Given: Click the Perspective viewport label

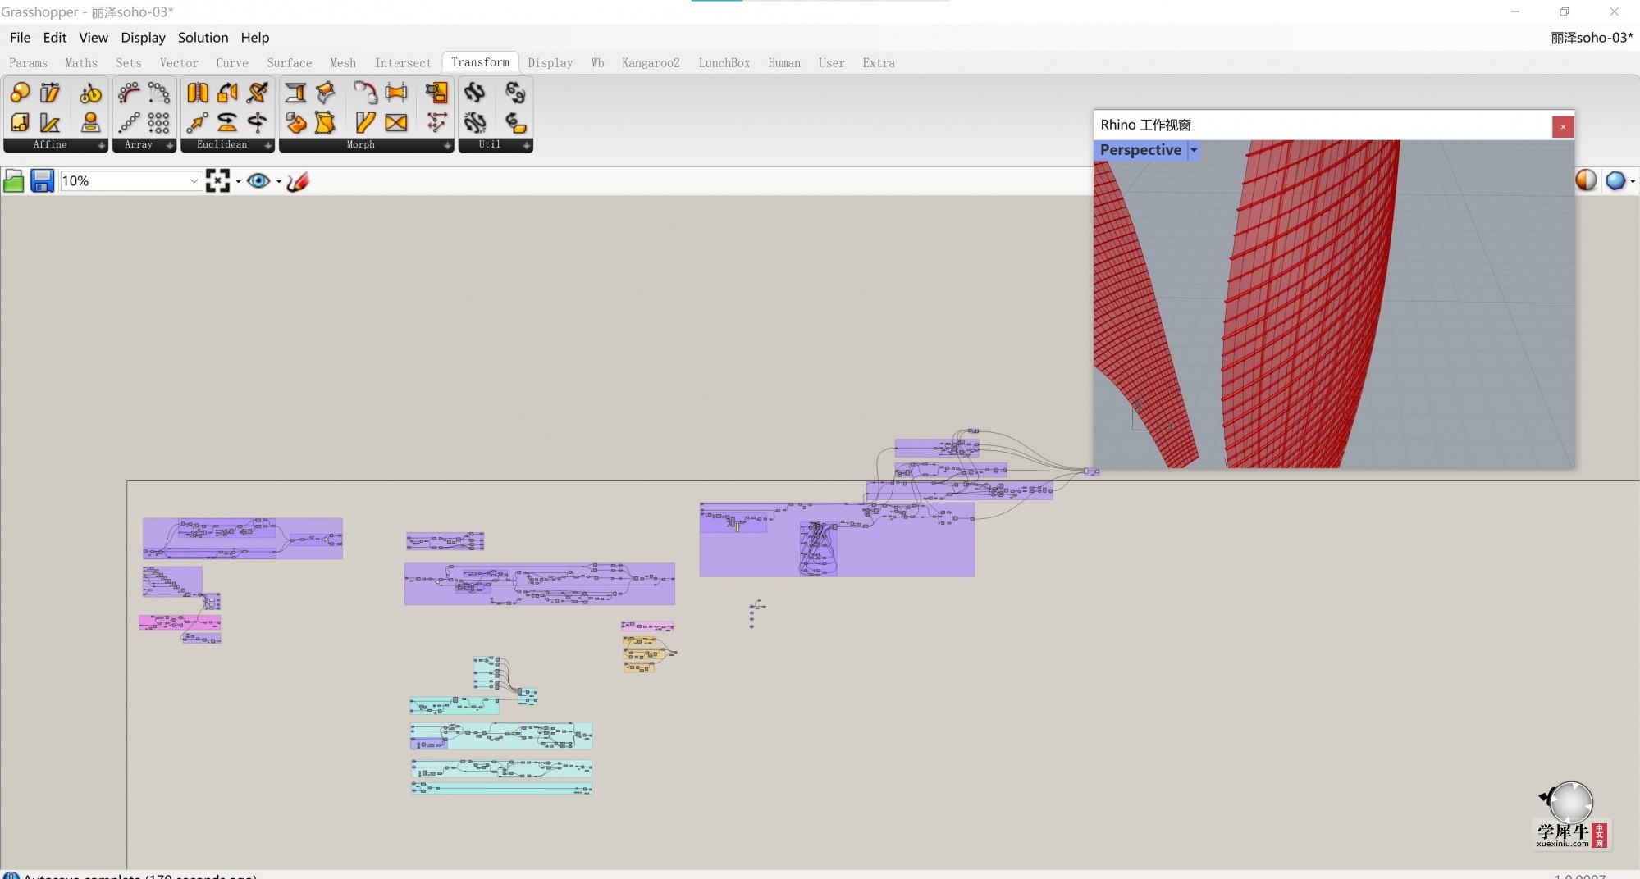Looking at the screenshot, I should click(x=1140, y=150).
